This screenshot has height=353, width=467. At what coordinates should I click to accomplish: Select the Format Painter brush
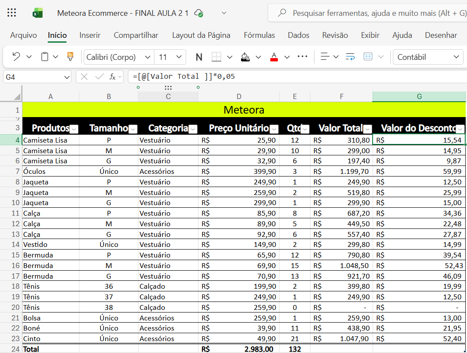pos(70,56)
